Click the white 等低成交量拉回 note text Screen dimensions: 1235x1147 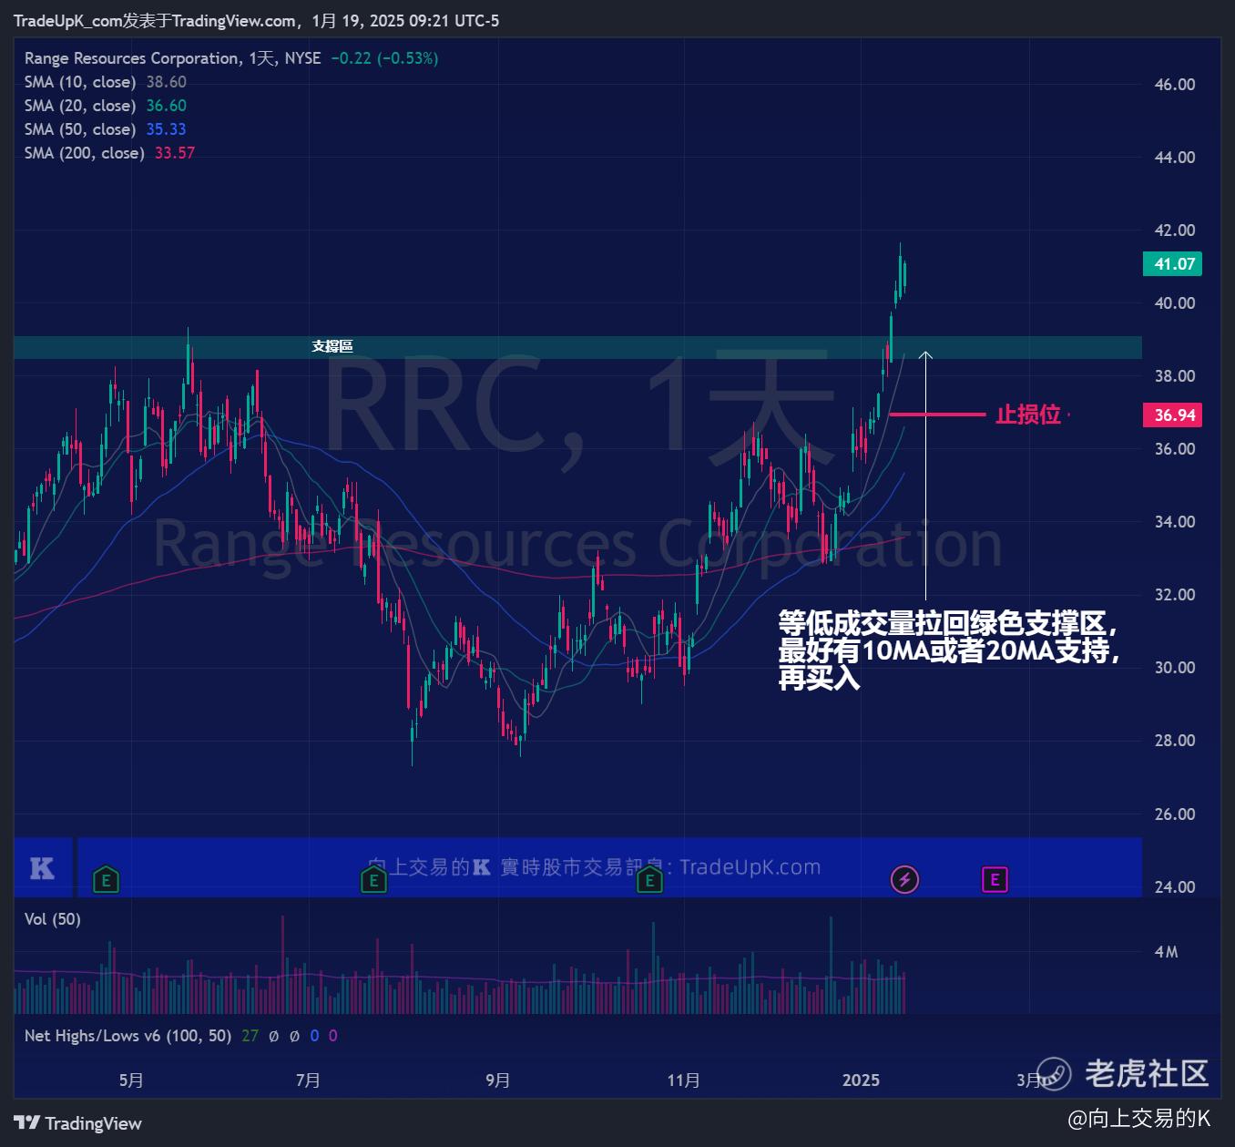point(948,650)
